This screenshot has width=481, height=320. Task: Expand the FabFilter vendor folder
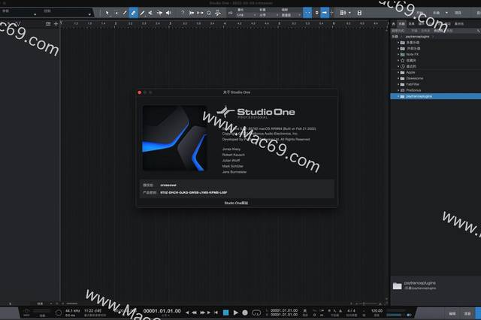399,84
